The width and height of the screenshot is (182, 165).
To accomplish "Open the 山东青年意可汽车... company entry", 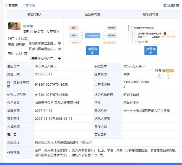I will tap(42, 58).
